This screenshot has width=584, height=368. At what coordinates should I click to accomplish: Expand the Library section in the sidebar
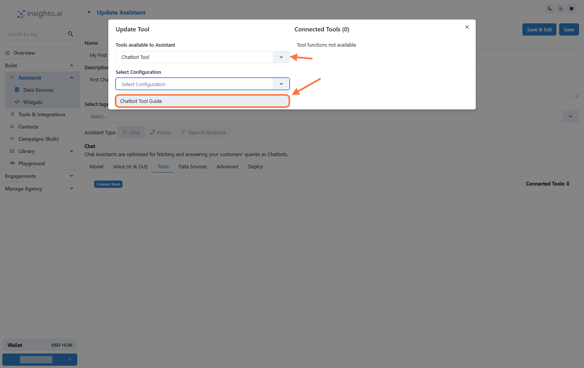click(x=71, y=151)
